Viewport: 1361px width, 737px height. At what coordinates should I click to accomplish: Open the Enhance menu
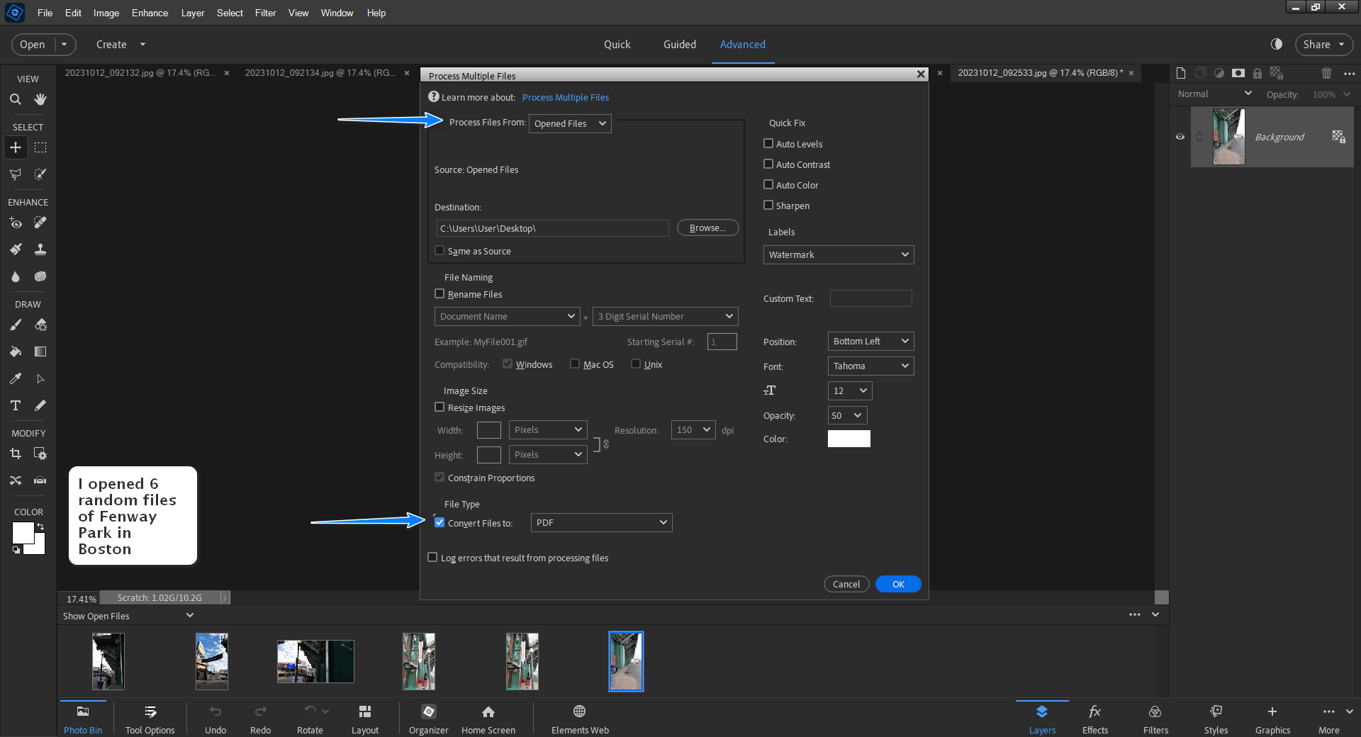[x=149, y=13]
